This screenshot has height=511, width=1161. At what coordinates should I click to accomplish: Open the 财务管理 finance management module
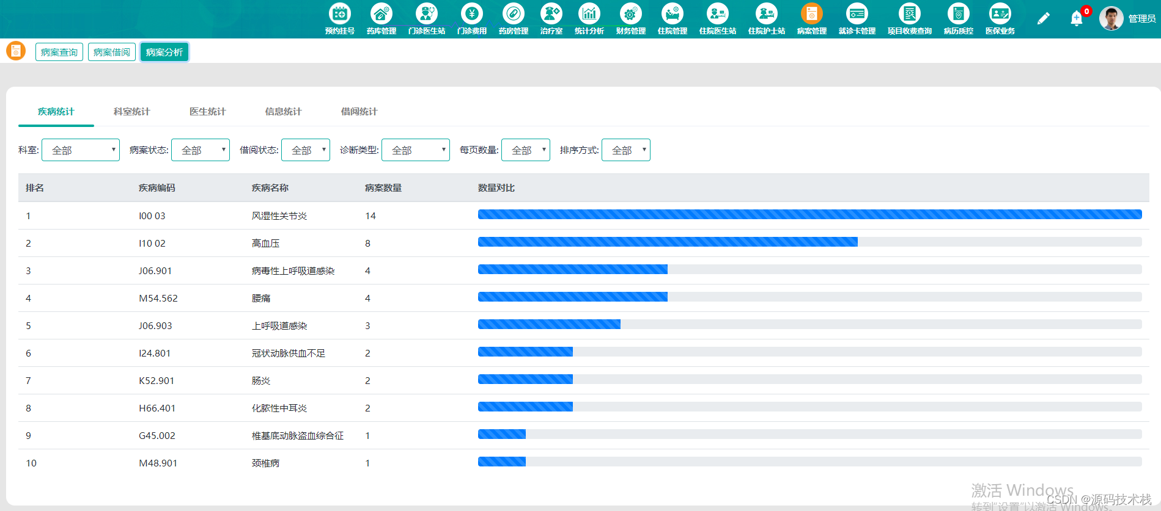631,19
